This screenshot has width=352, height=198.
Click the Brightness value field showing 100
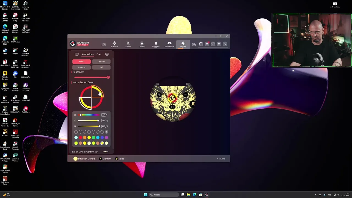coord(103,126)
